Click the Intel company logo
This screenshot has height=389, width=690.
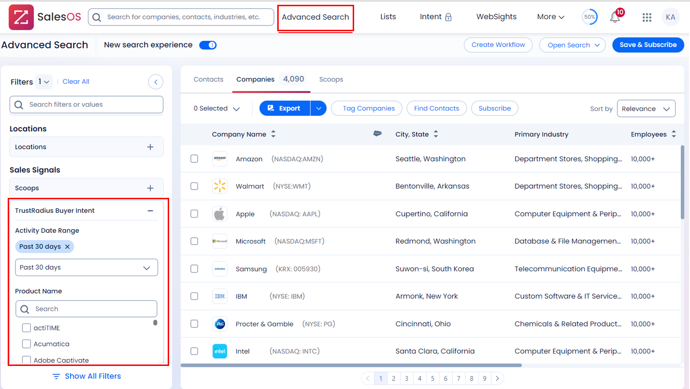(220, 351)
